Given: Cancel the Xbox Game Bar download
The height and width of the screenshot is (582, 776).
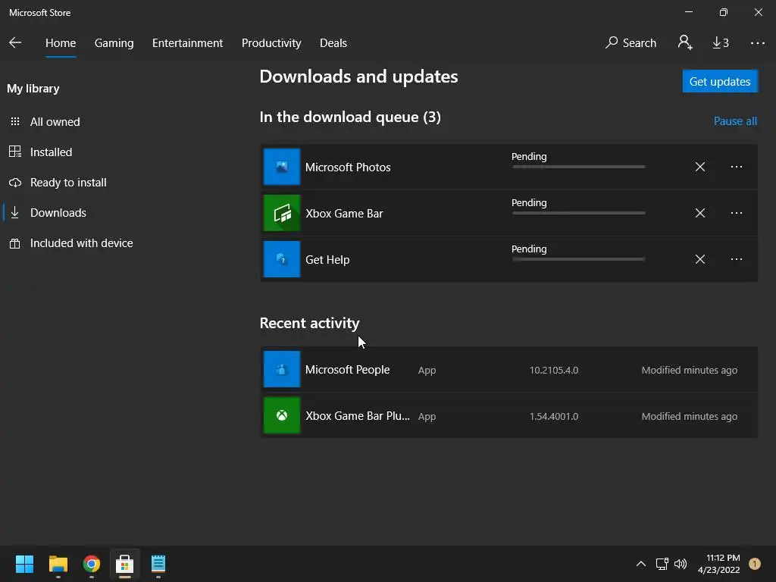Looking at the screenshot, I should pos(699,213).
